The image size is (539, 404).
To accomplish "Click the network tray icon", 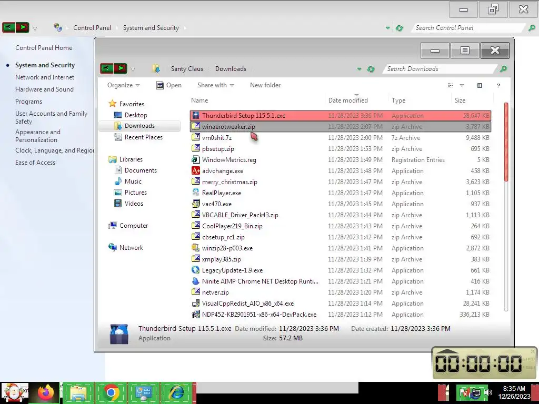I will 476,392.
